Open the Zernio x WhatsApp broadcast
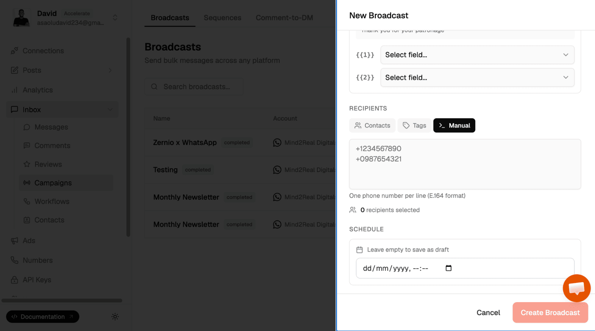 click(185, 143)
